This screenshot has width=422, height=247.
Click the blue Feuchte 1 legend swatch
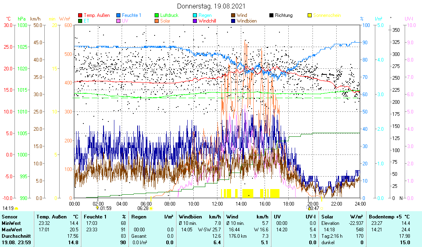pos(118,15)
